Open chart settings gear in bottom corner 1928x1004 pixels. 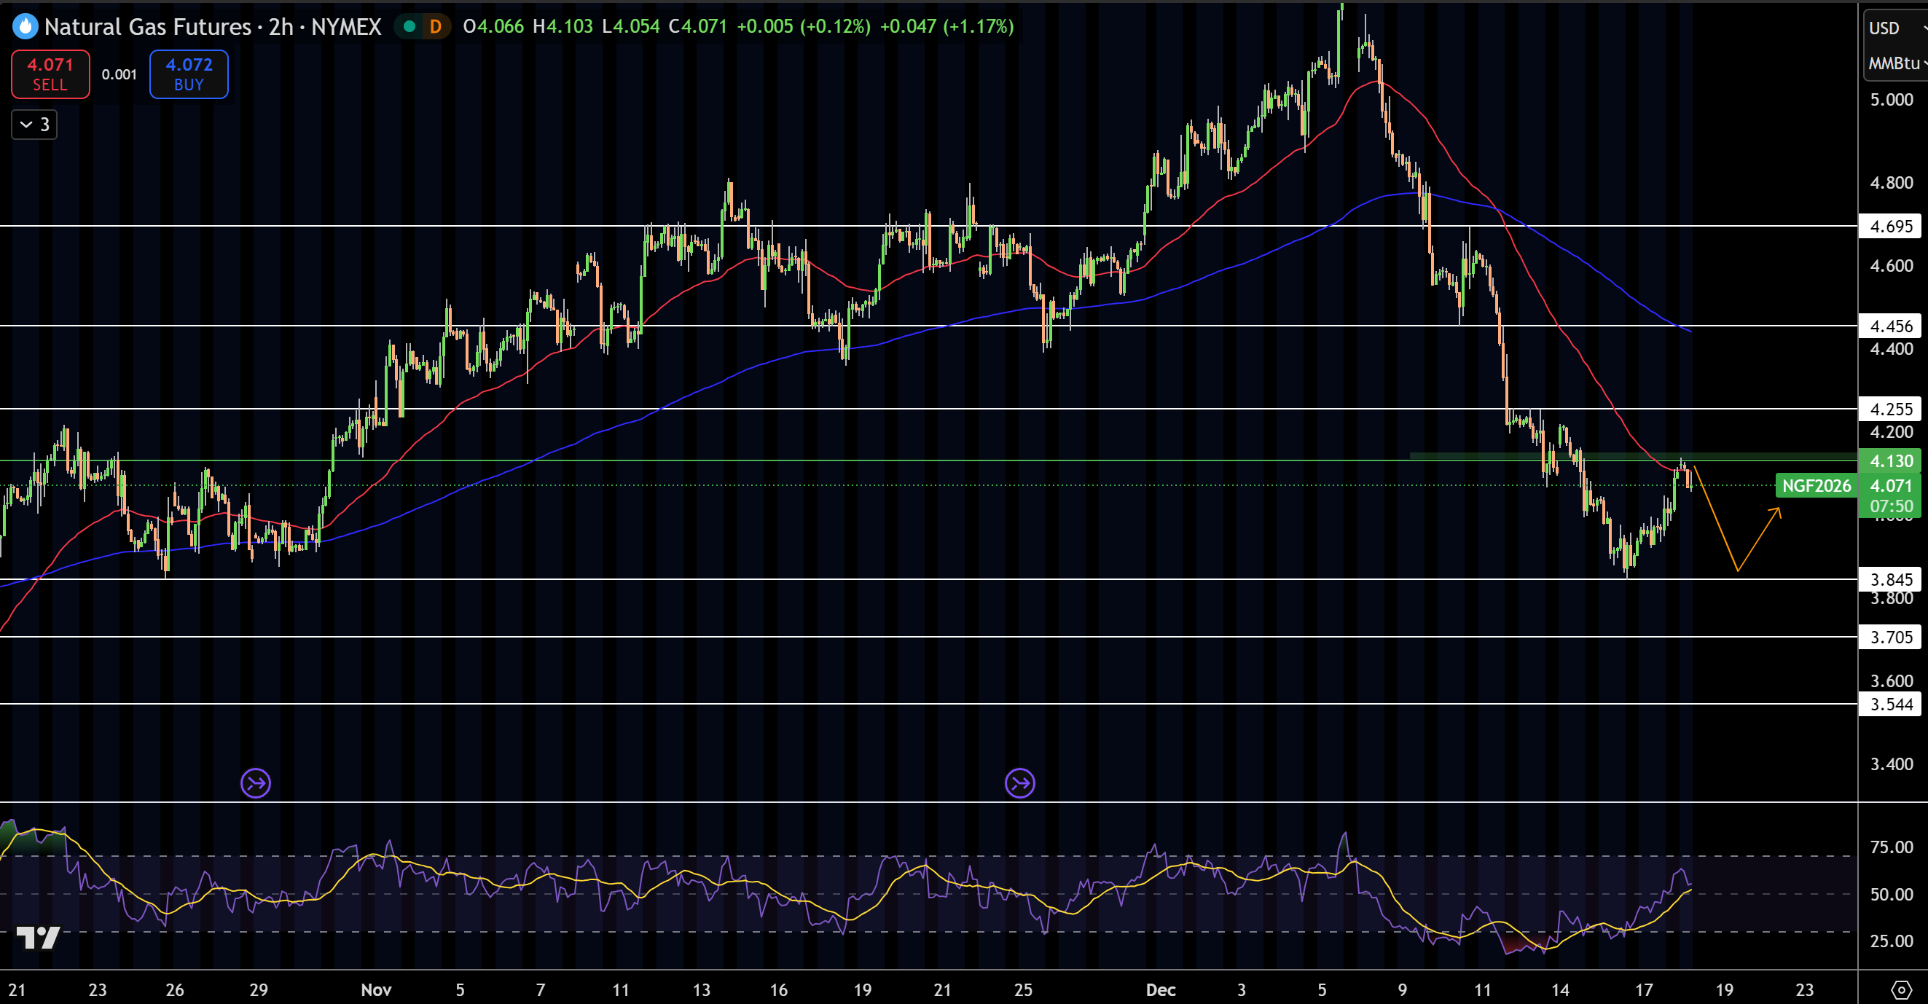[x=1900, y=989]
